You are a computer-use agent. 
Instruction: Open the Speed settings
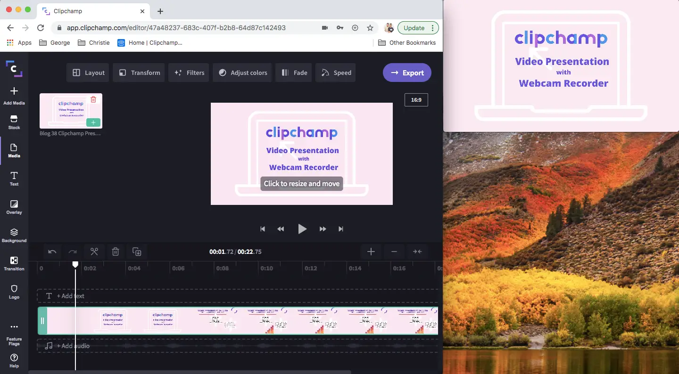tap(336, 73)
